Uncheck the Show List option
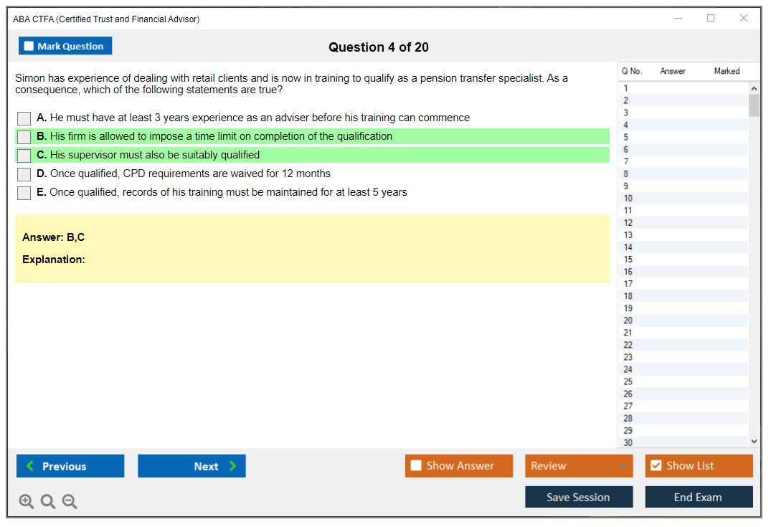This screenshot has width=771, height=527. [656, 466]
